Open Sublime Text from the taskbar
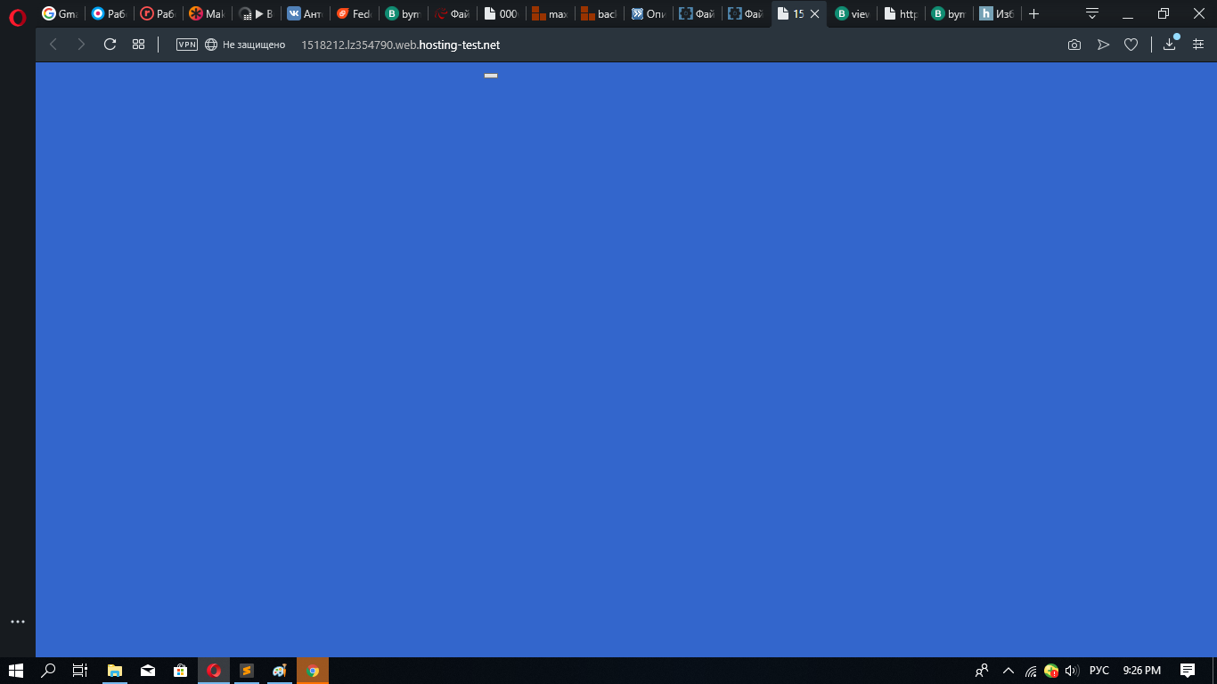The width and height of the screenshot is (1217, 684). pos(247,671)
